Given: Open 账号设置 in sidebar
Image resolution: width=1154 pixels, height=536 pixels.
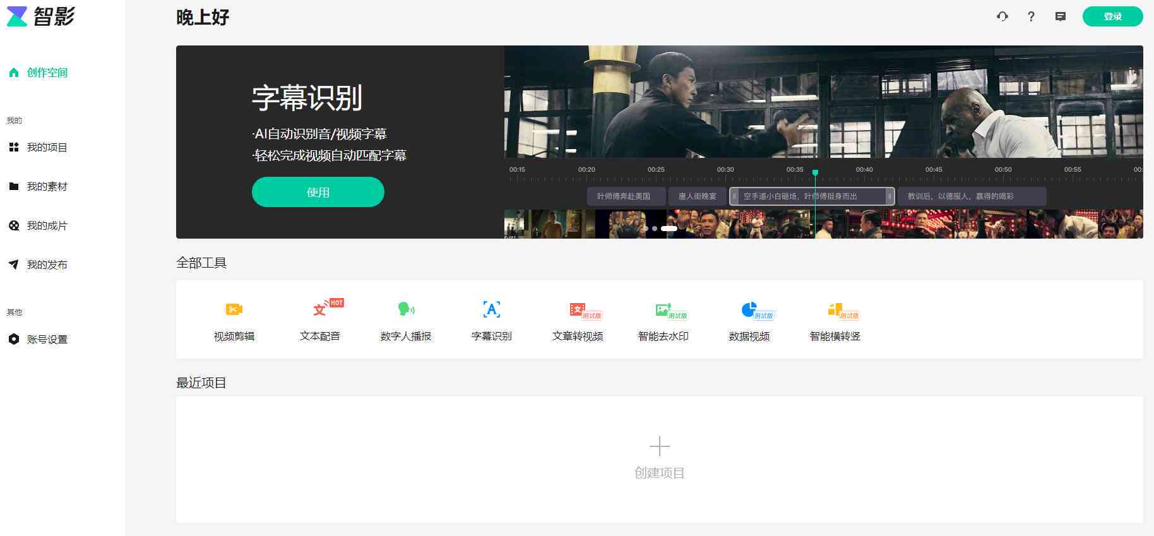Looking at the screenshot, I should pyautogui.click(x=39, y=339).
